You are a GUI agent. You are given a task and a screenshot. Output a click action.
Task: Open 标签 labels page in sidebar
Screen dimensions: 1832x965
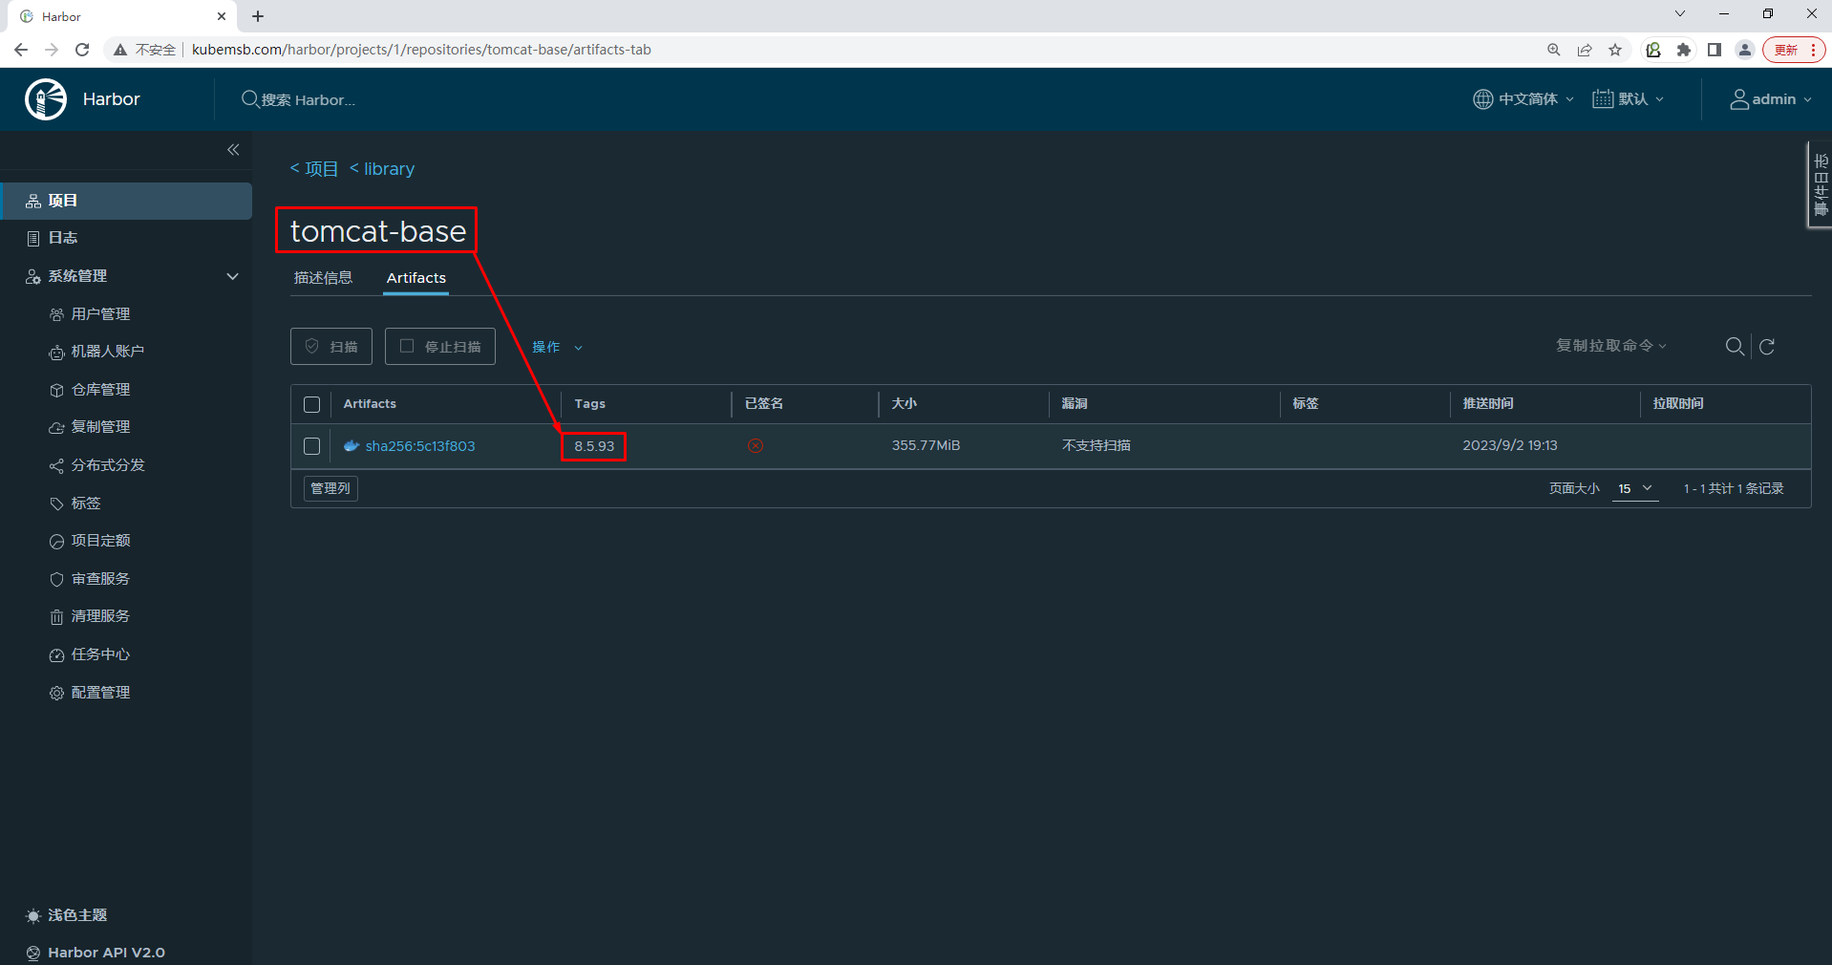coord(85,504)
